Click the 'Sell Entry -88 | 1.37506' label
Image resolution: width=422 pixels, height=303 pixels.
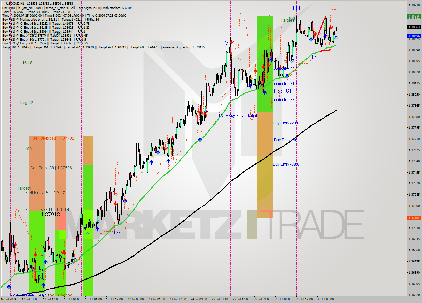51,168
